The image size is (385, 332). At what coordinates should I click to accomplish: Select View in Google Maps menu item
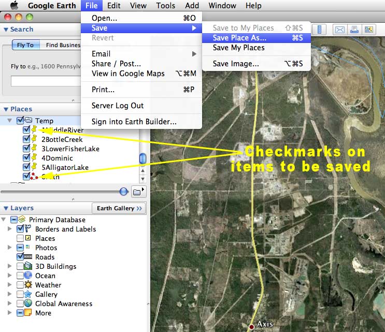point(141,74)
